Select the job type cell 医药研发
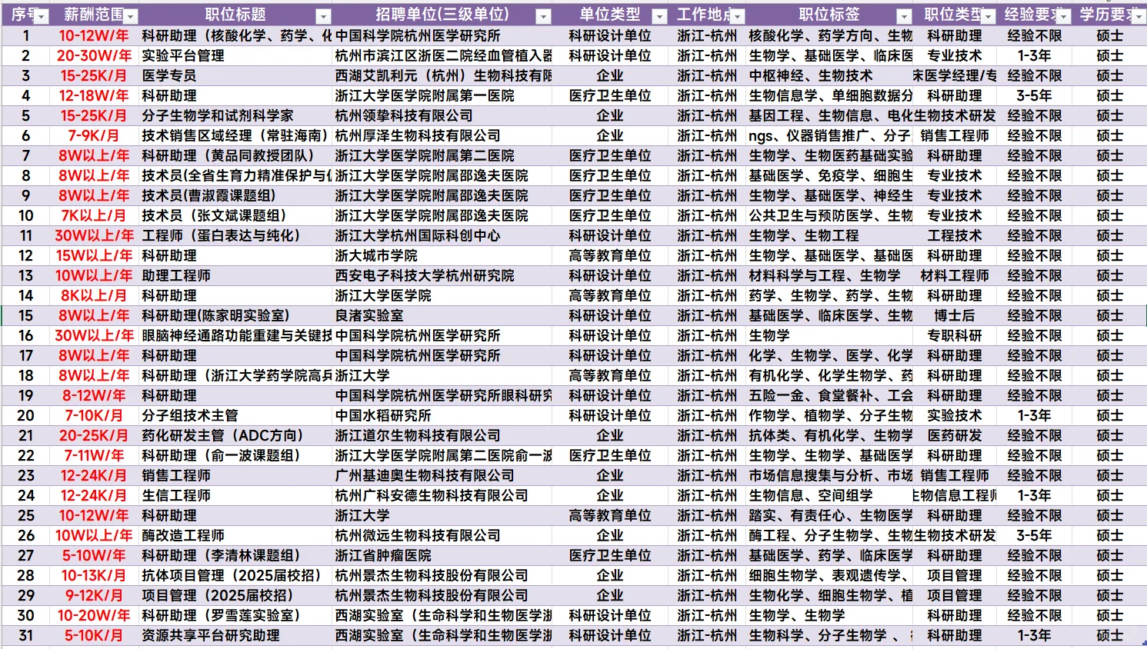 955,435
